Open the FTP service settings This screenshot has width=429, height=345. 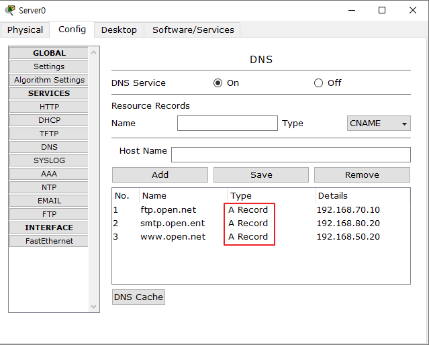(x=49, y=214)
